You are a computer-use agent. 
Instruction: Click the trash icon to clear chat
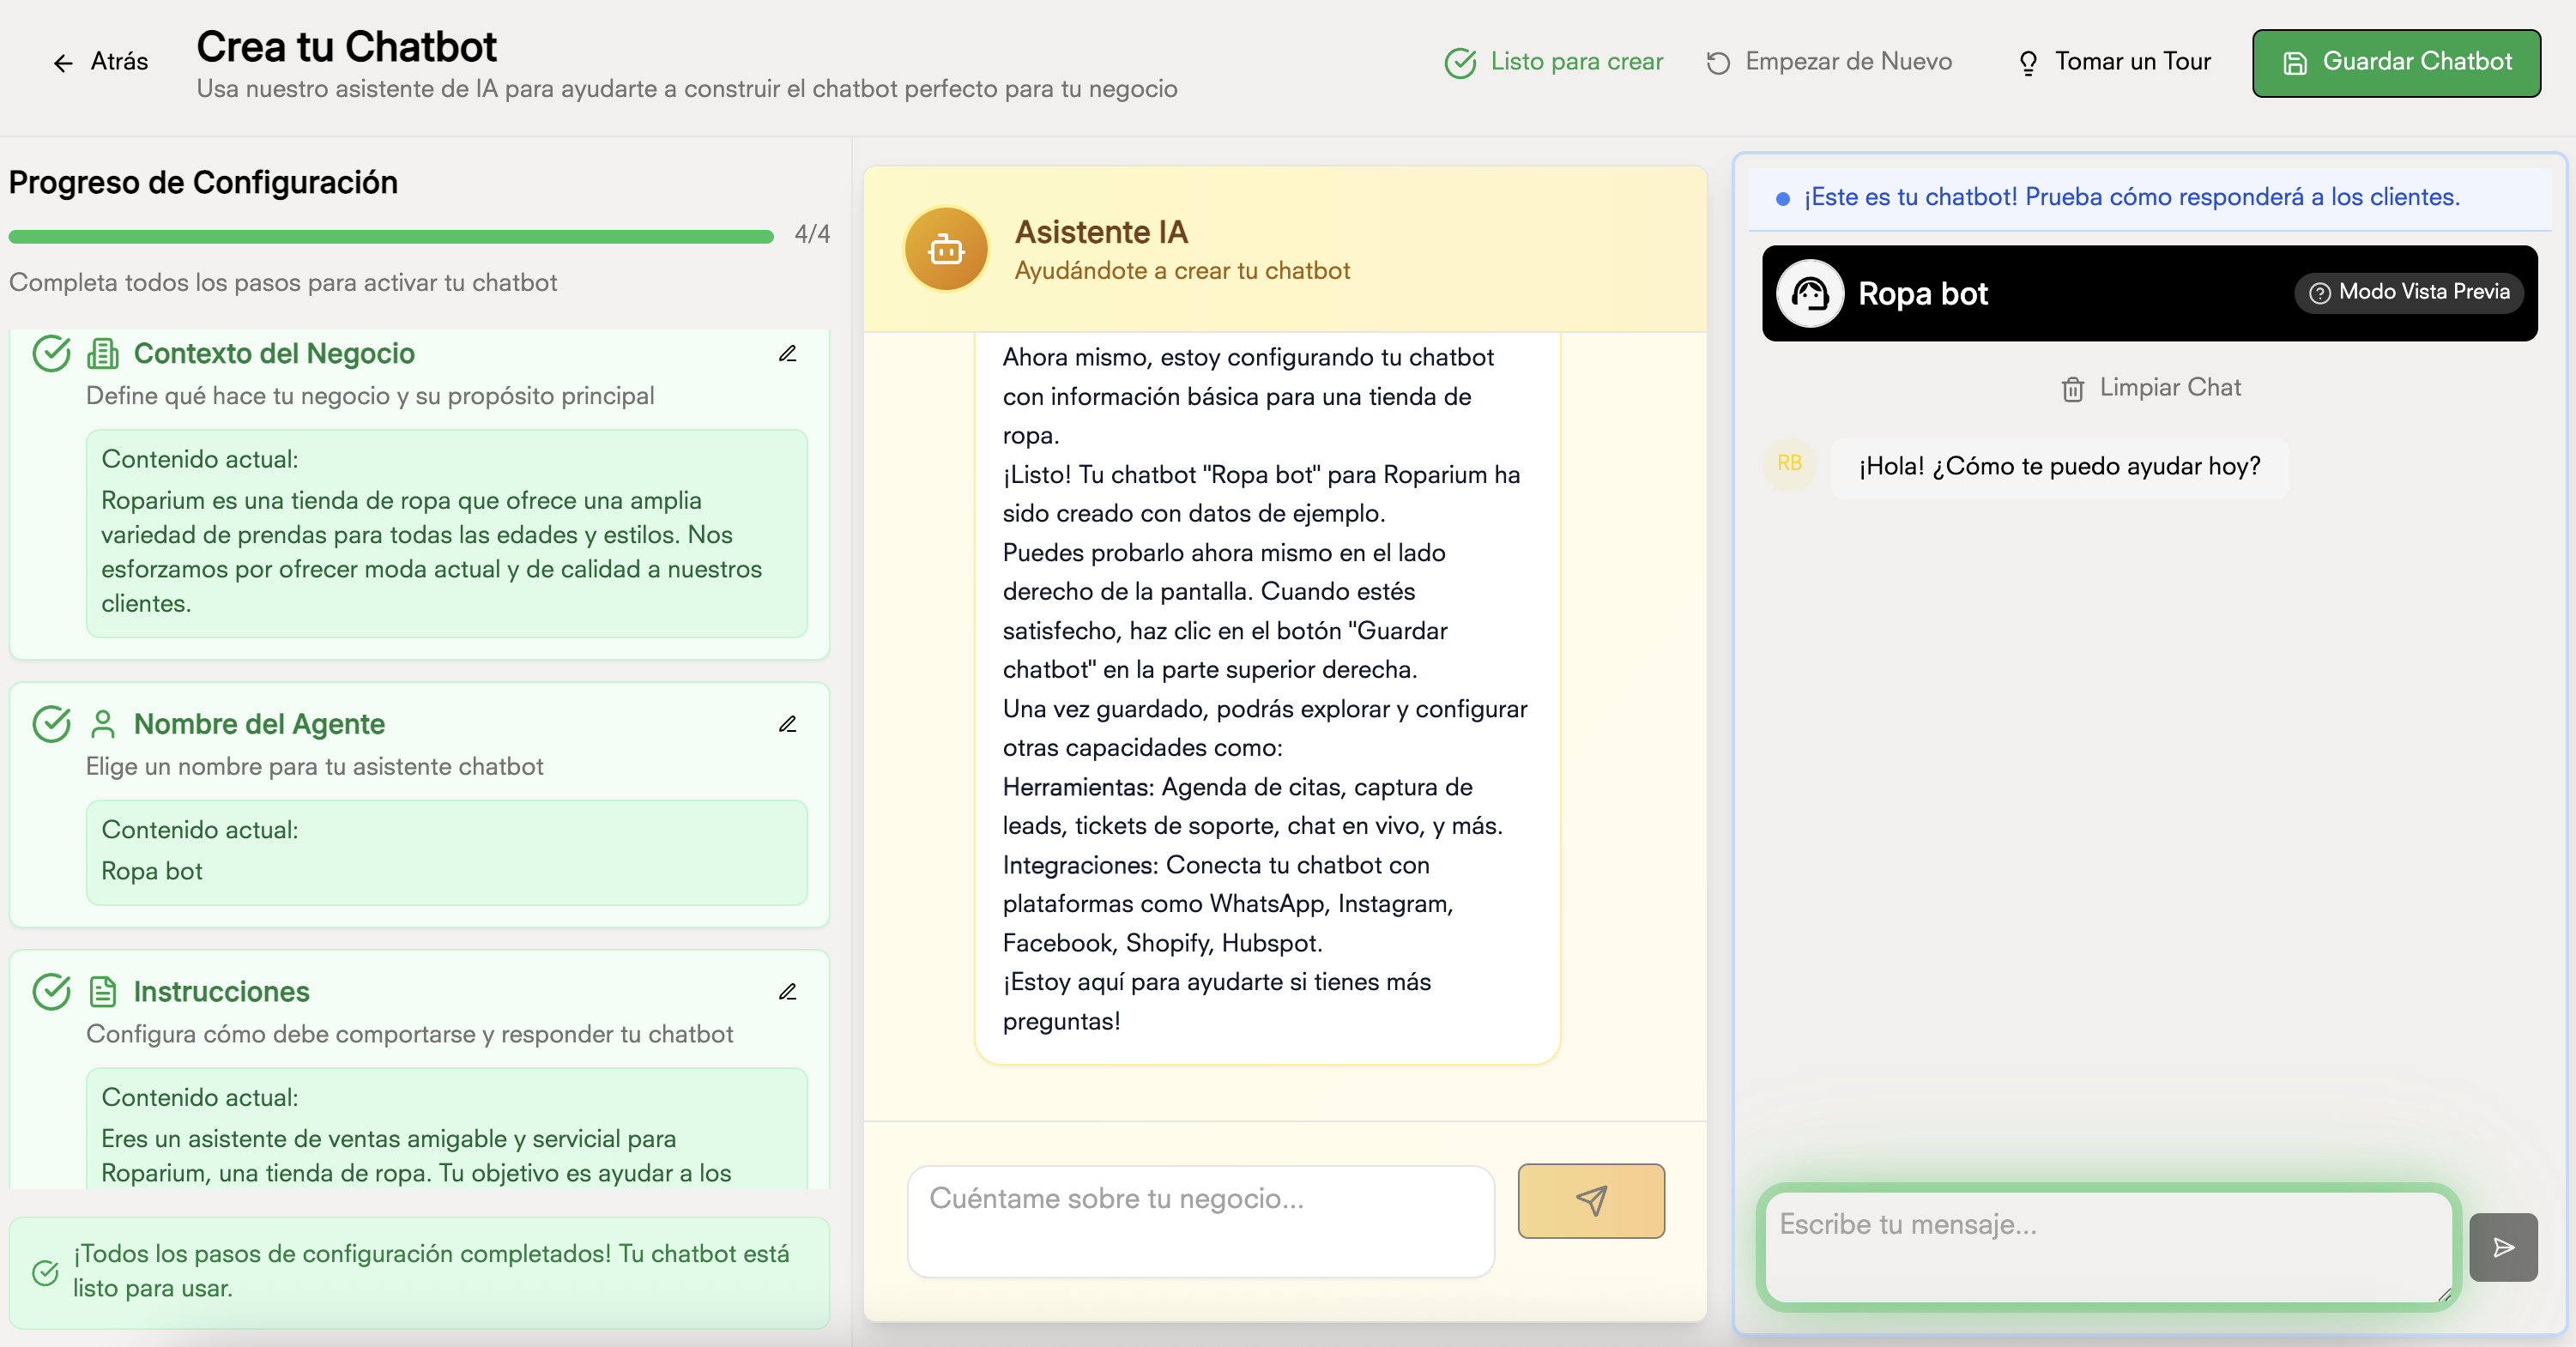pos(2072,389)
